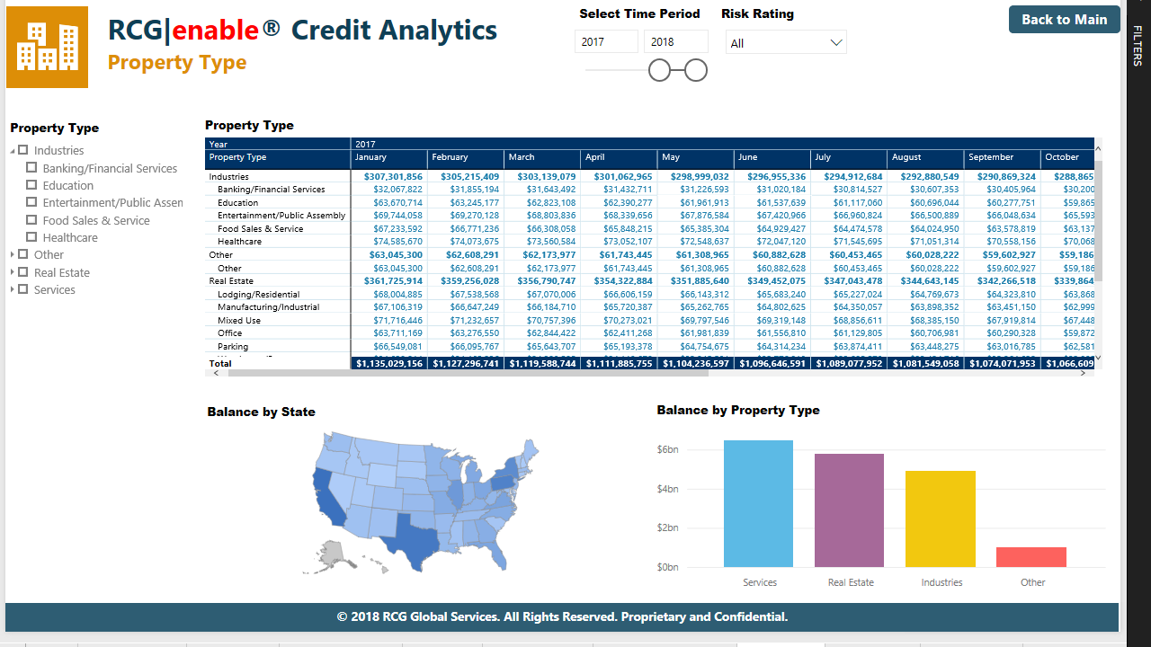Click the Back to Main button

1064,20
